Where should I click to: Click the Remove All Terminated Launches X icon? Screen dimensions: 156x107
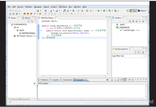click(107, 80)
